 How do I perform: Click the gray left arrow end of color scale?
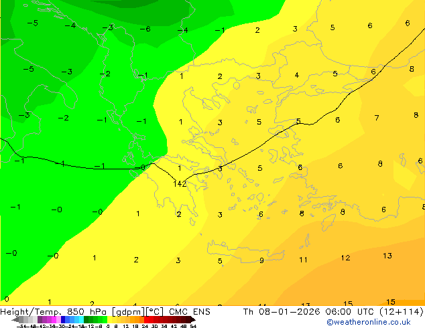pyautogui.click(x=15, y=320)
